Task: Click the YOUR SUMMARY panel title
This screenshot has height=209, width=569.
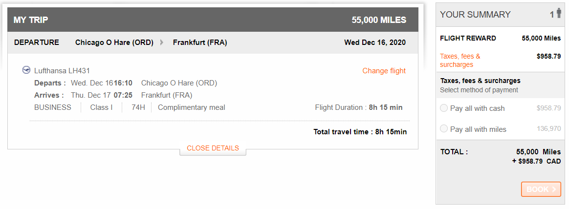Action: click(475, 15)
